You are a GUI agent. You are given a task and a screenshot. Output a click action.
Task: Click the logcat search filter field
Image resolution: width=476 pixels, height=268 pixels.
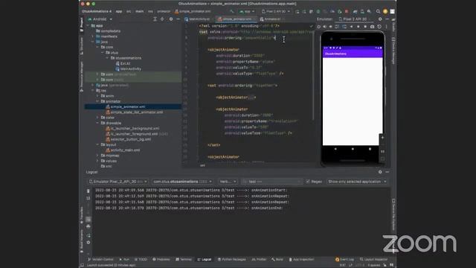(271, 182)
